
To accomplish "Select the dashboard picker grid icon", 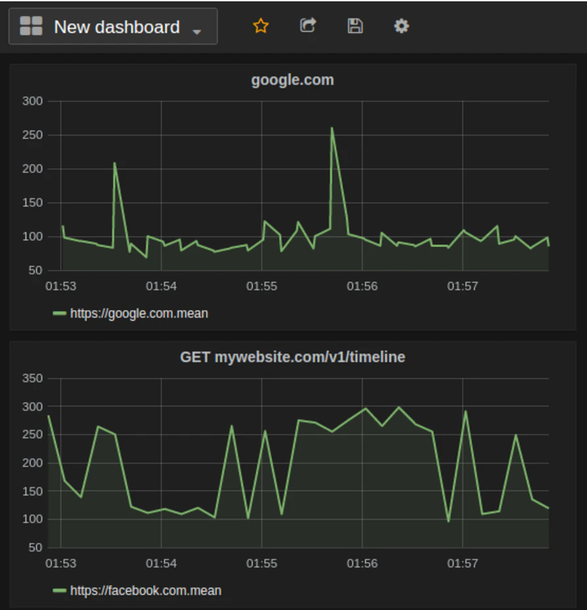I will [30, 26].
